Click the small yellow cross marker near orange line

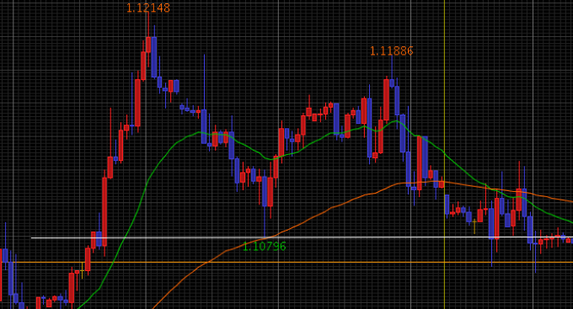(82, 270)
